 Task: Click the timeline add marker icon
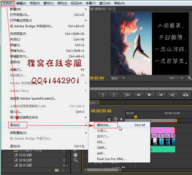coord(121,119)
